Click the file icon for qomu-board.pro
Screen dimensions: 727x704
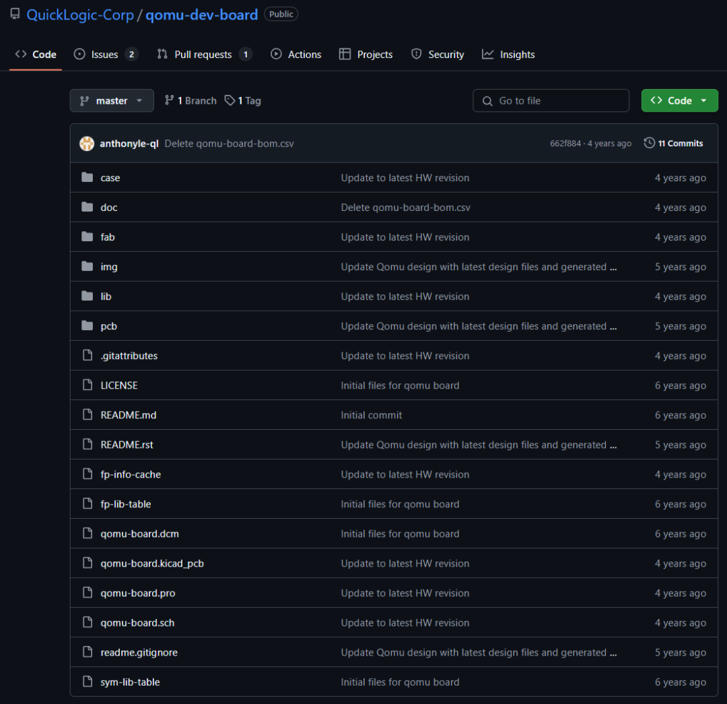tap(87, 593)
